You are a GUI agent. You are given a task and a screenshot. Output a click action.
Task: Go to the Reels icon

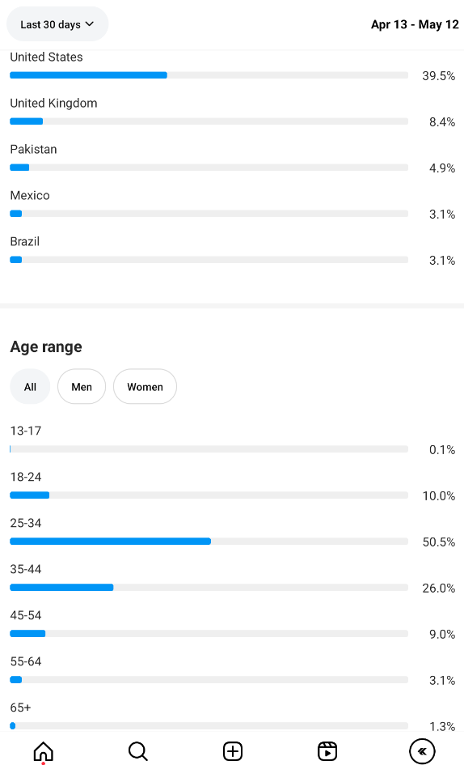tap(327, 751)
